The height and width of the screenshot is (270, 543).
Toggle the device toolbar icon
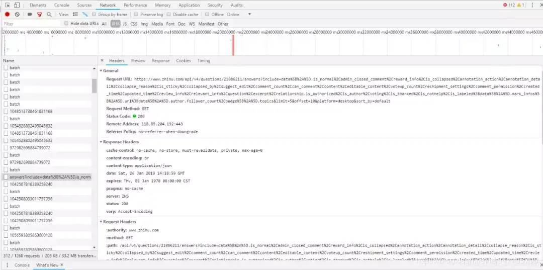pyautogui.click(x=17, y=5)
